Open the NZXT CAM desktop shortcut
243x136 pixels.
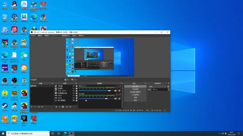(5, 69)
